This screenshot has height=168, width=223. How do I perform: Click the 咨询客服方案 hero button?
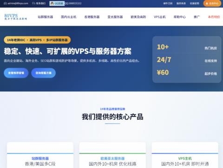[x=44, y=73]
